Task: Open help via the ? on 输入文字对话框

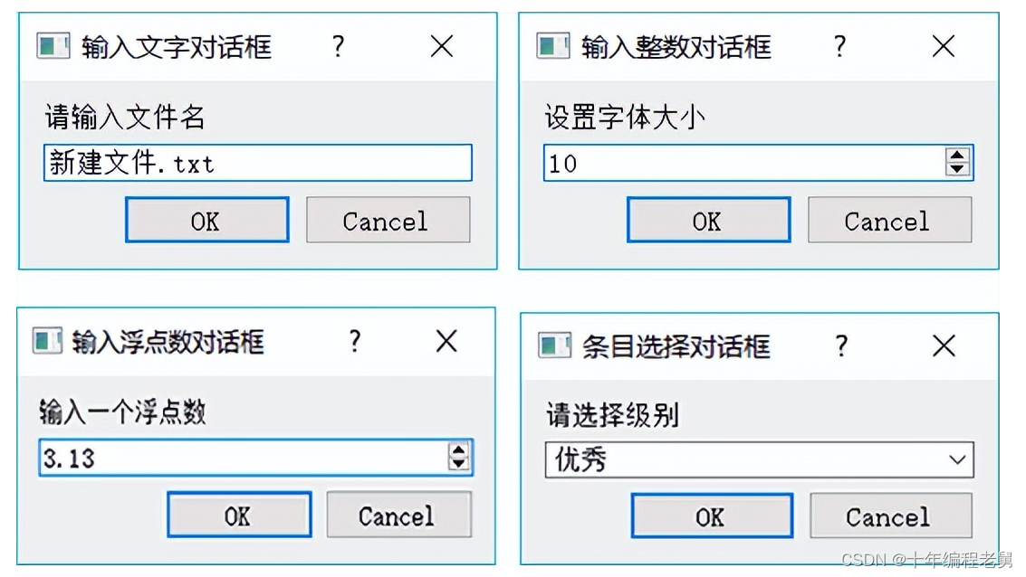Action: (337, 47)
